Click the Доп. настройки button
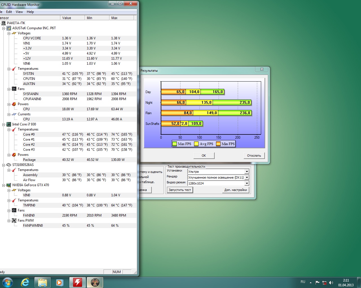The height and width of the screenshot is (288, 361). pos(235,190)
